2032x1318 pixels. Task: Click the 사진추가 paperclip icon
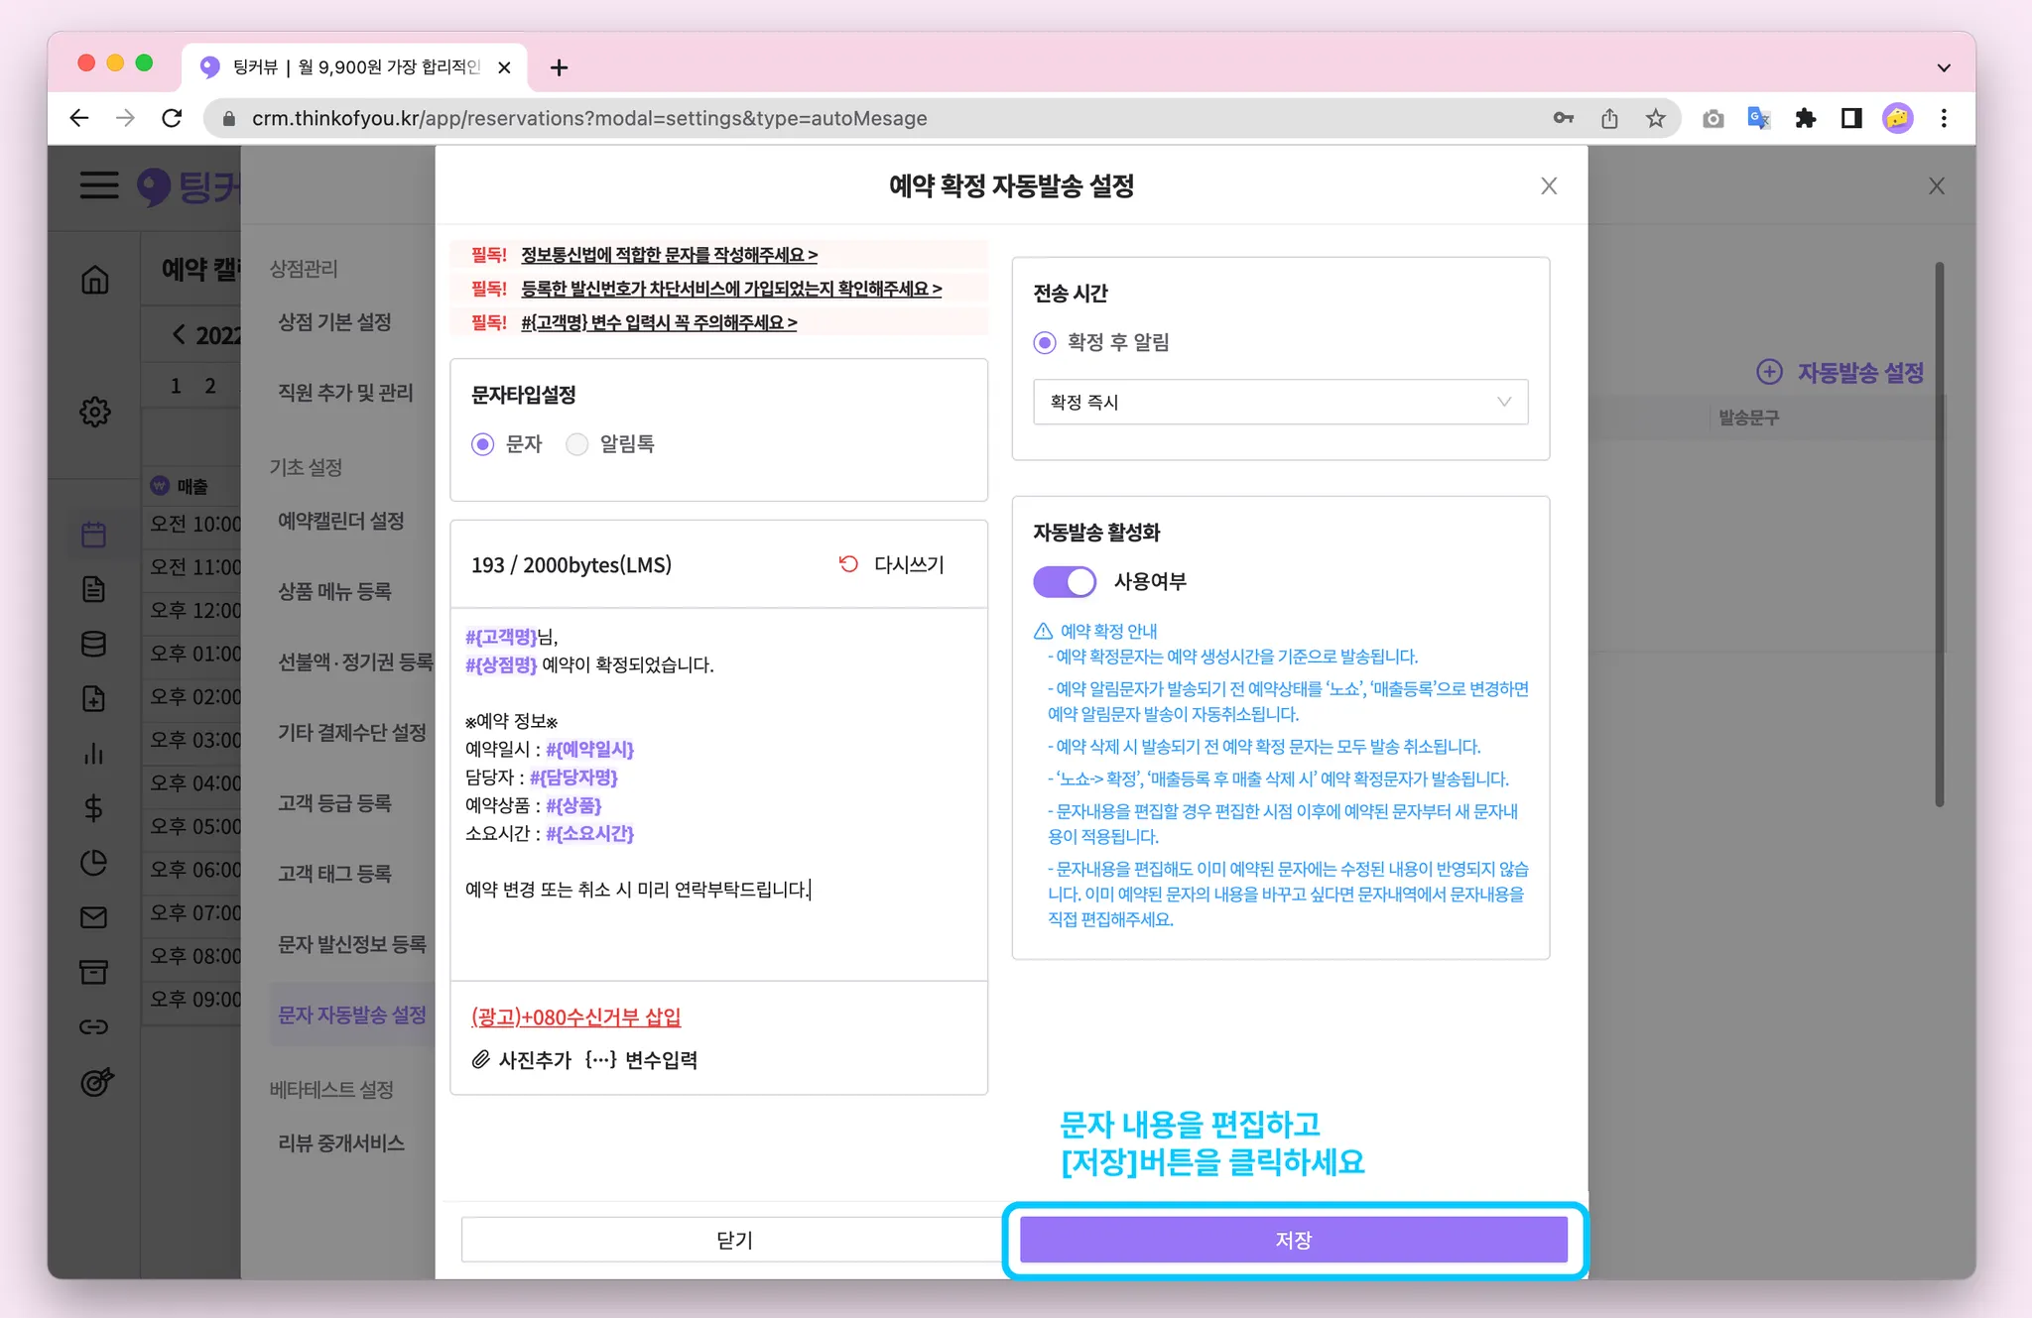point(481,1059)
